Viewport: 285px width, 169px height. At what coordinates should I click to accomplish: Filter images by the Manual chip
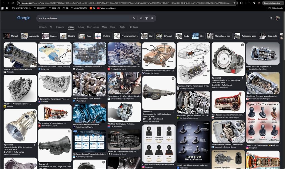pos(11,36)
